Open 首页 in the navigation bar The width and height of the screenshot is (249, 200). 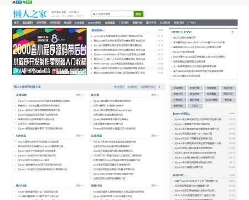click(x=17, y=23)
